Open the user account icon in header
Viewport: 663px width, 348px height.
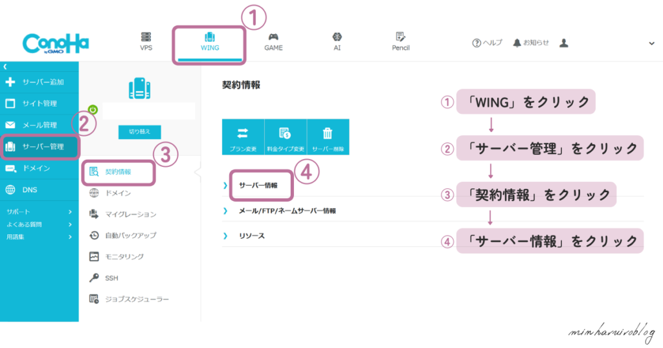pyautogui.click(x=564, y=43)
